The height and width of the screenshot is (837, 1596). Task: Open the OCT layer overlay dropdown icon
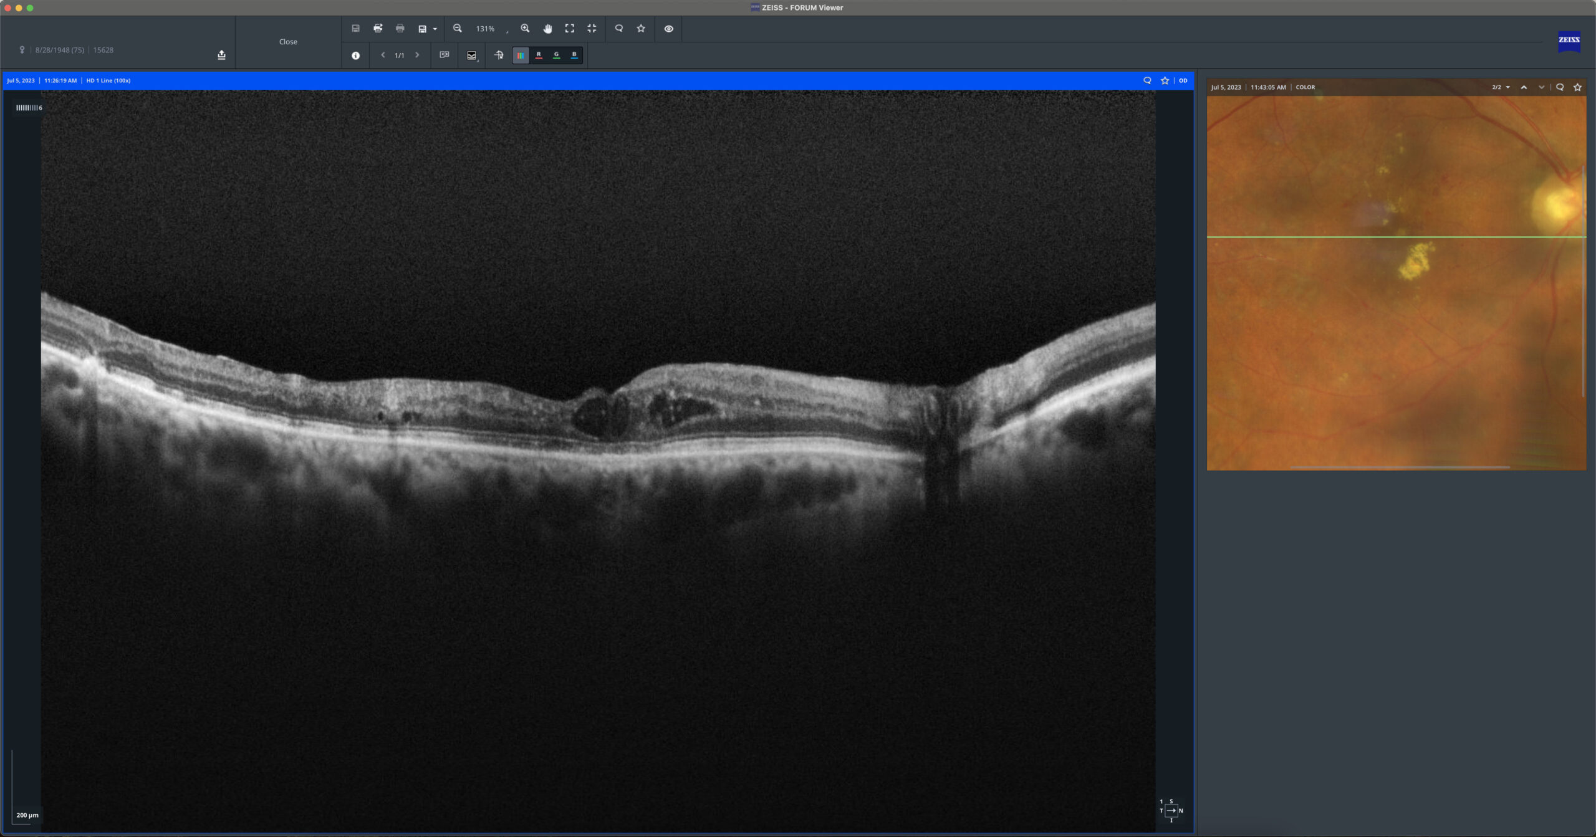coord(472,55)
